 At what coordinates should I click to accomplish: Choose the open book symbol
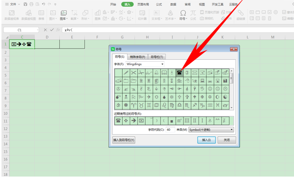coord(164,72)
